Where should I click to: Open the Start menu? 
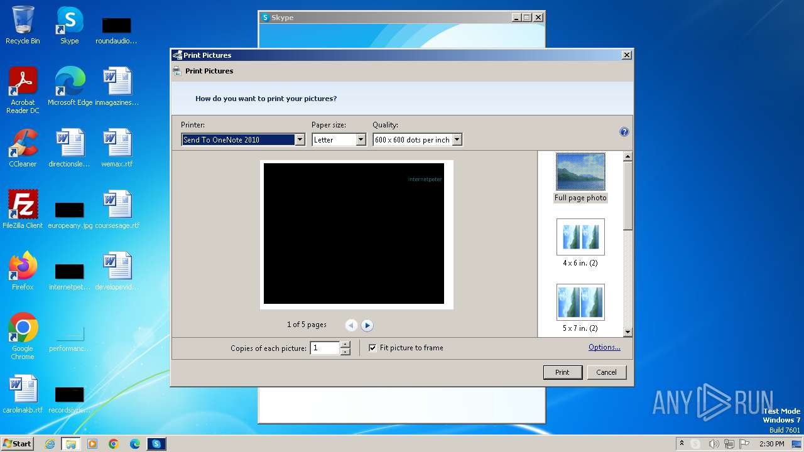tap(17, 443)
